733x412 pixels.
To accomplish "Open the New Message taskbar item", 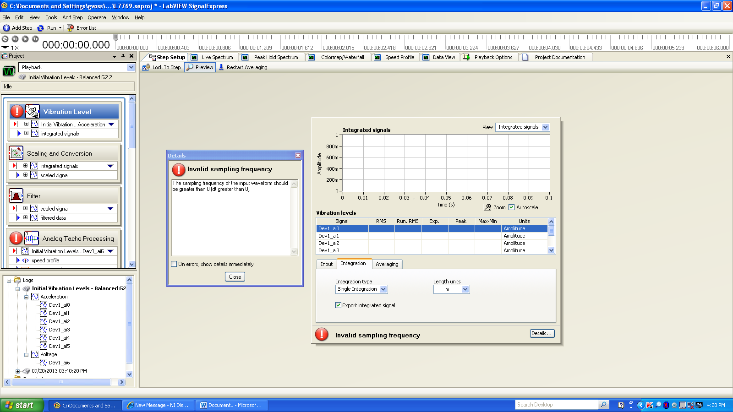I will coord(158,405).
